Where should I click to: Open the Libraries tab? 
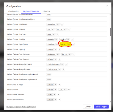pos(46,11)
